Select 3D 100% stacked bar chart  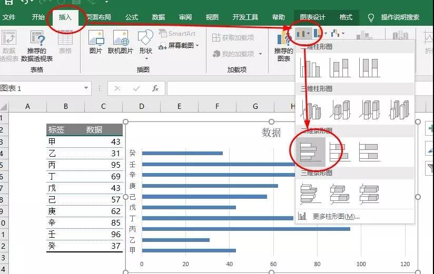coord(370,194)
